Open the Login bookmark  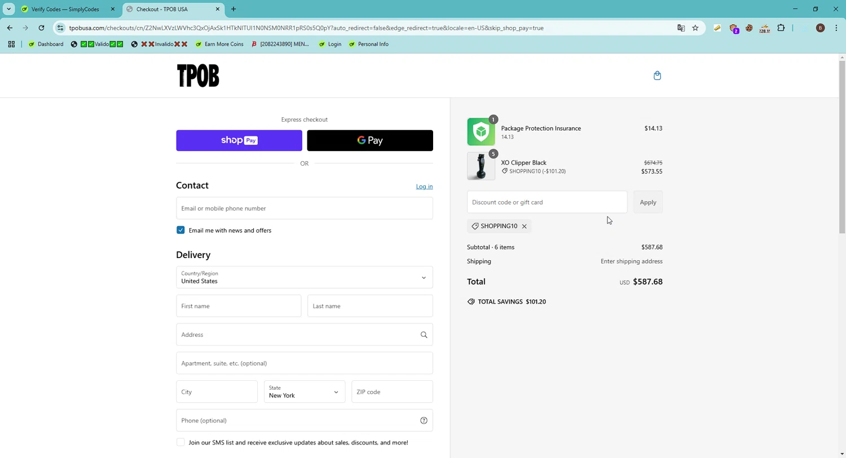point(330,44)
